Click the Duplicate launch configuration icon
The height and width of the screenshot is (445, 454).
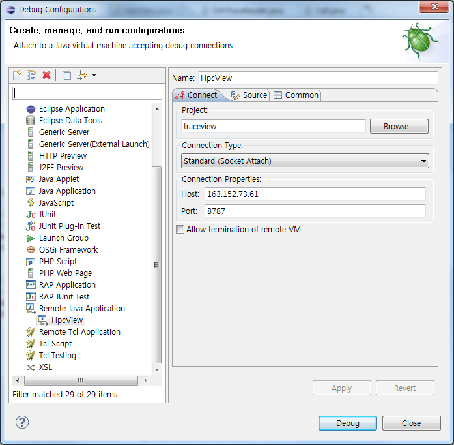pyautogui.click(x=31, y=76)
